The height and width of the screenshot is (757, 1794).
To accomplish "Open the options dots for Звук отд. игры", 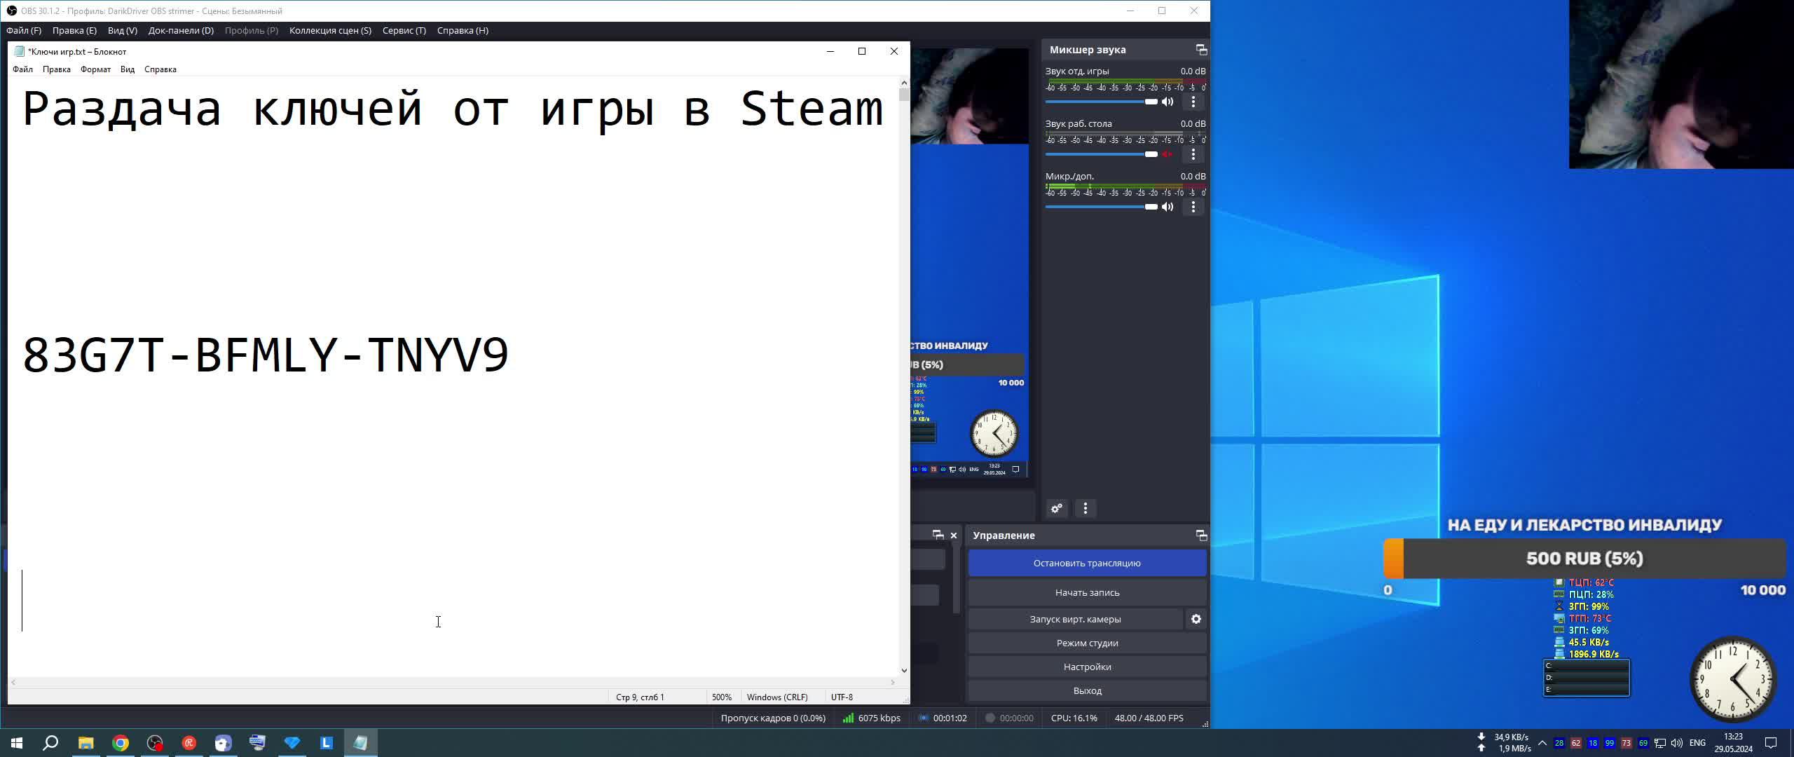I will pyautogui.click(x=1193, y=102).
